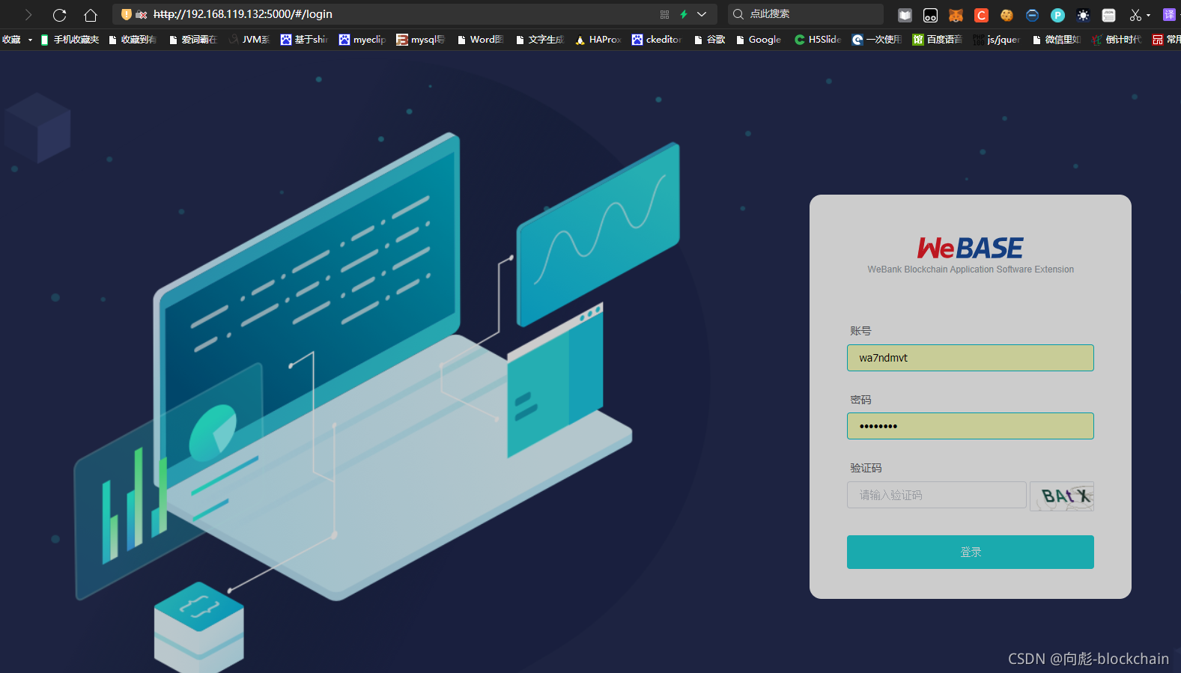
Task: Open the 手机收藏夹 bookmark
Action: 70,40
